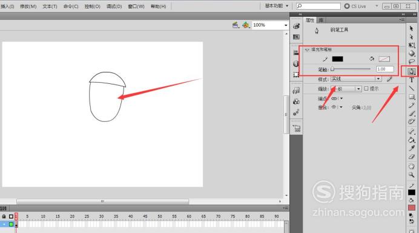Select the Lasso tool
Screen dimensions: 419x233
[412, 62]
